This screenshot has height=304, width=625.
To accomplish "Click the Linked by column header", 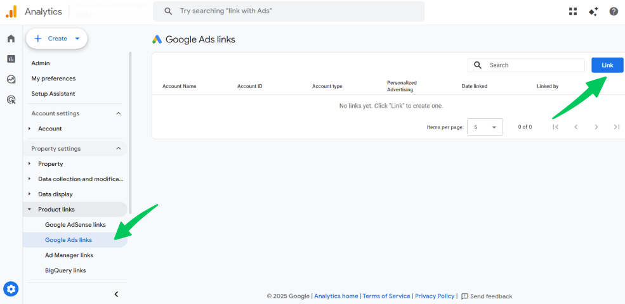I will 548,86.
